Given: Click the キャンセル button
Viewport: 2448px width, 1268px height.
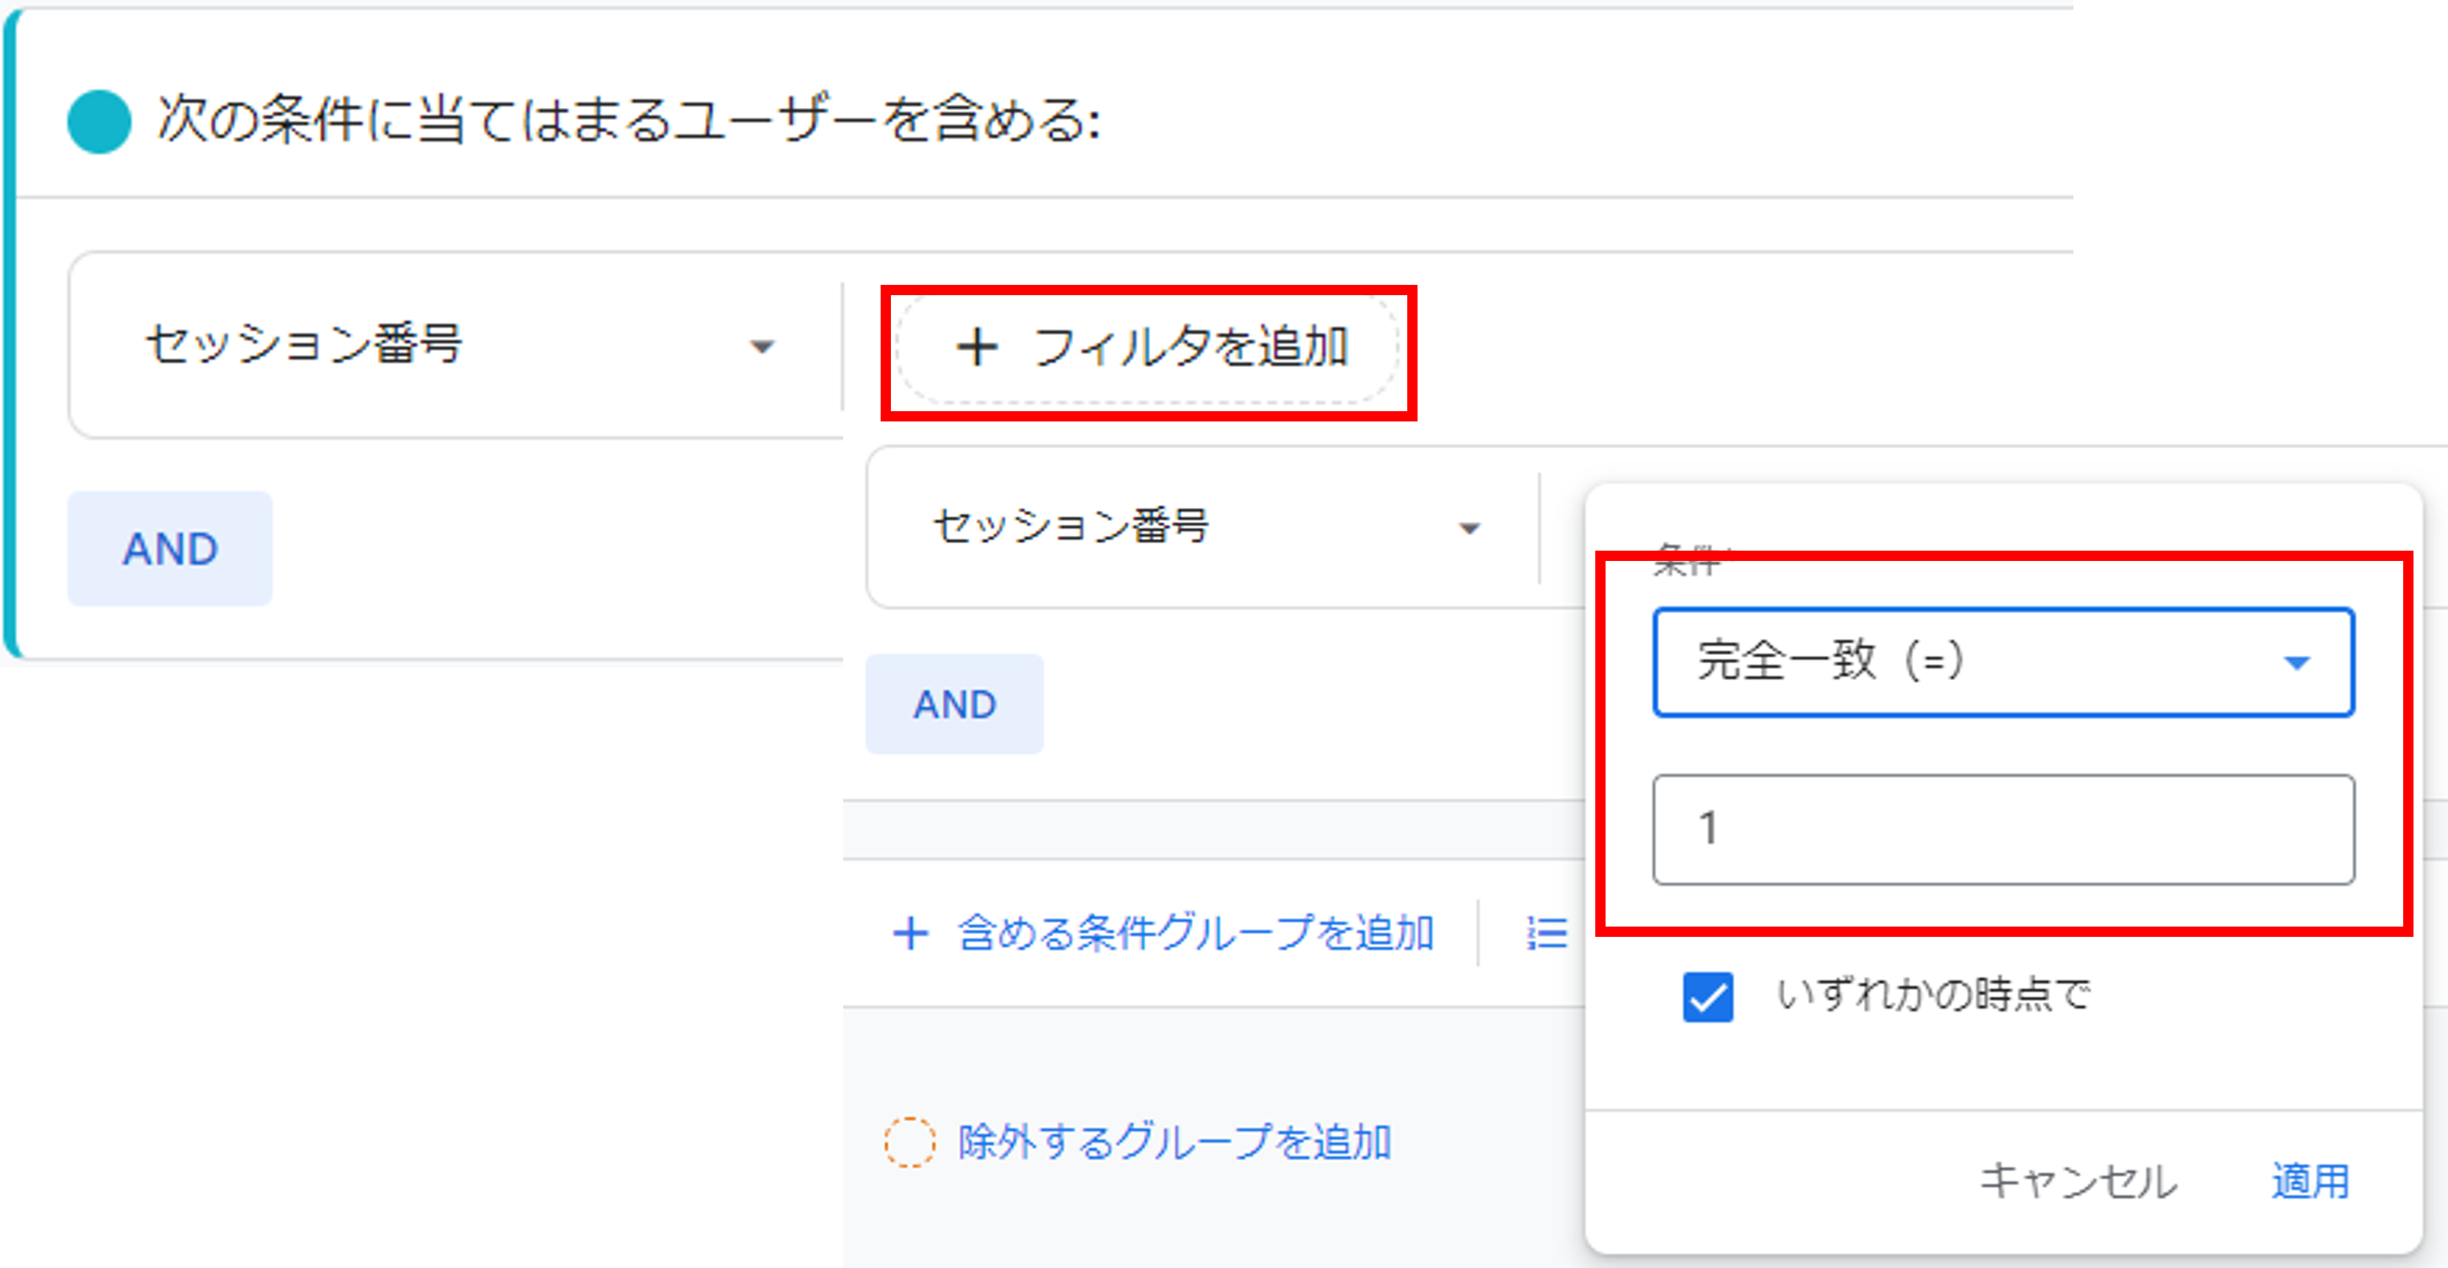Looking at the screenshot, I should click(2079, 1181).
